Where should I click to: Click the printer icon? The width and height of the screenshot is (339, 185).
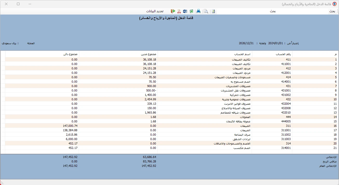198,11
